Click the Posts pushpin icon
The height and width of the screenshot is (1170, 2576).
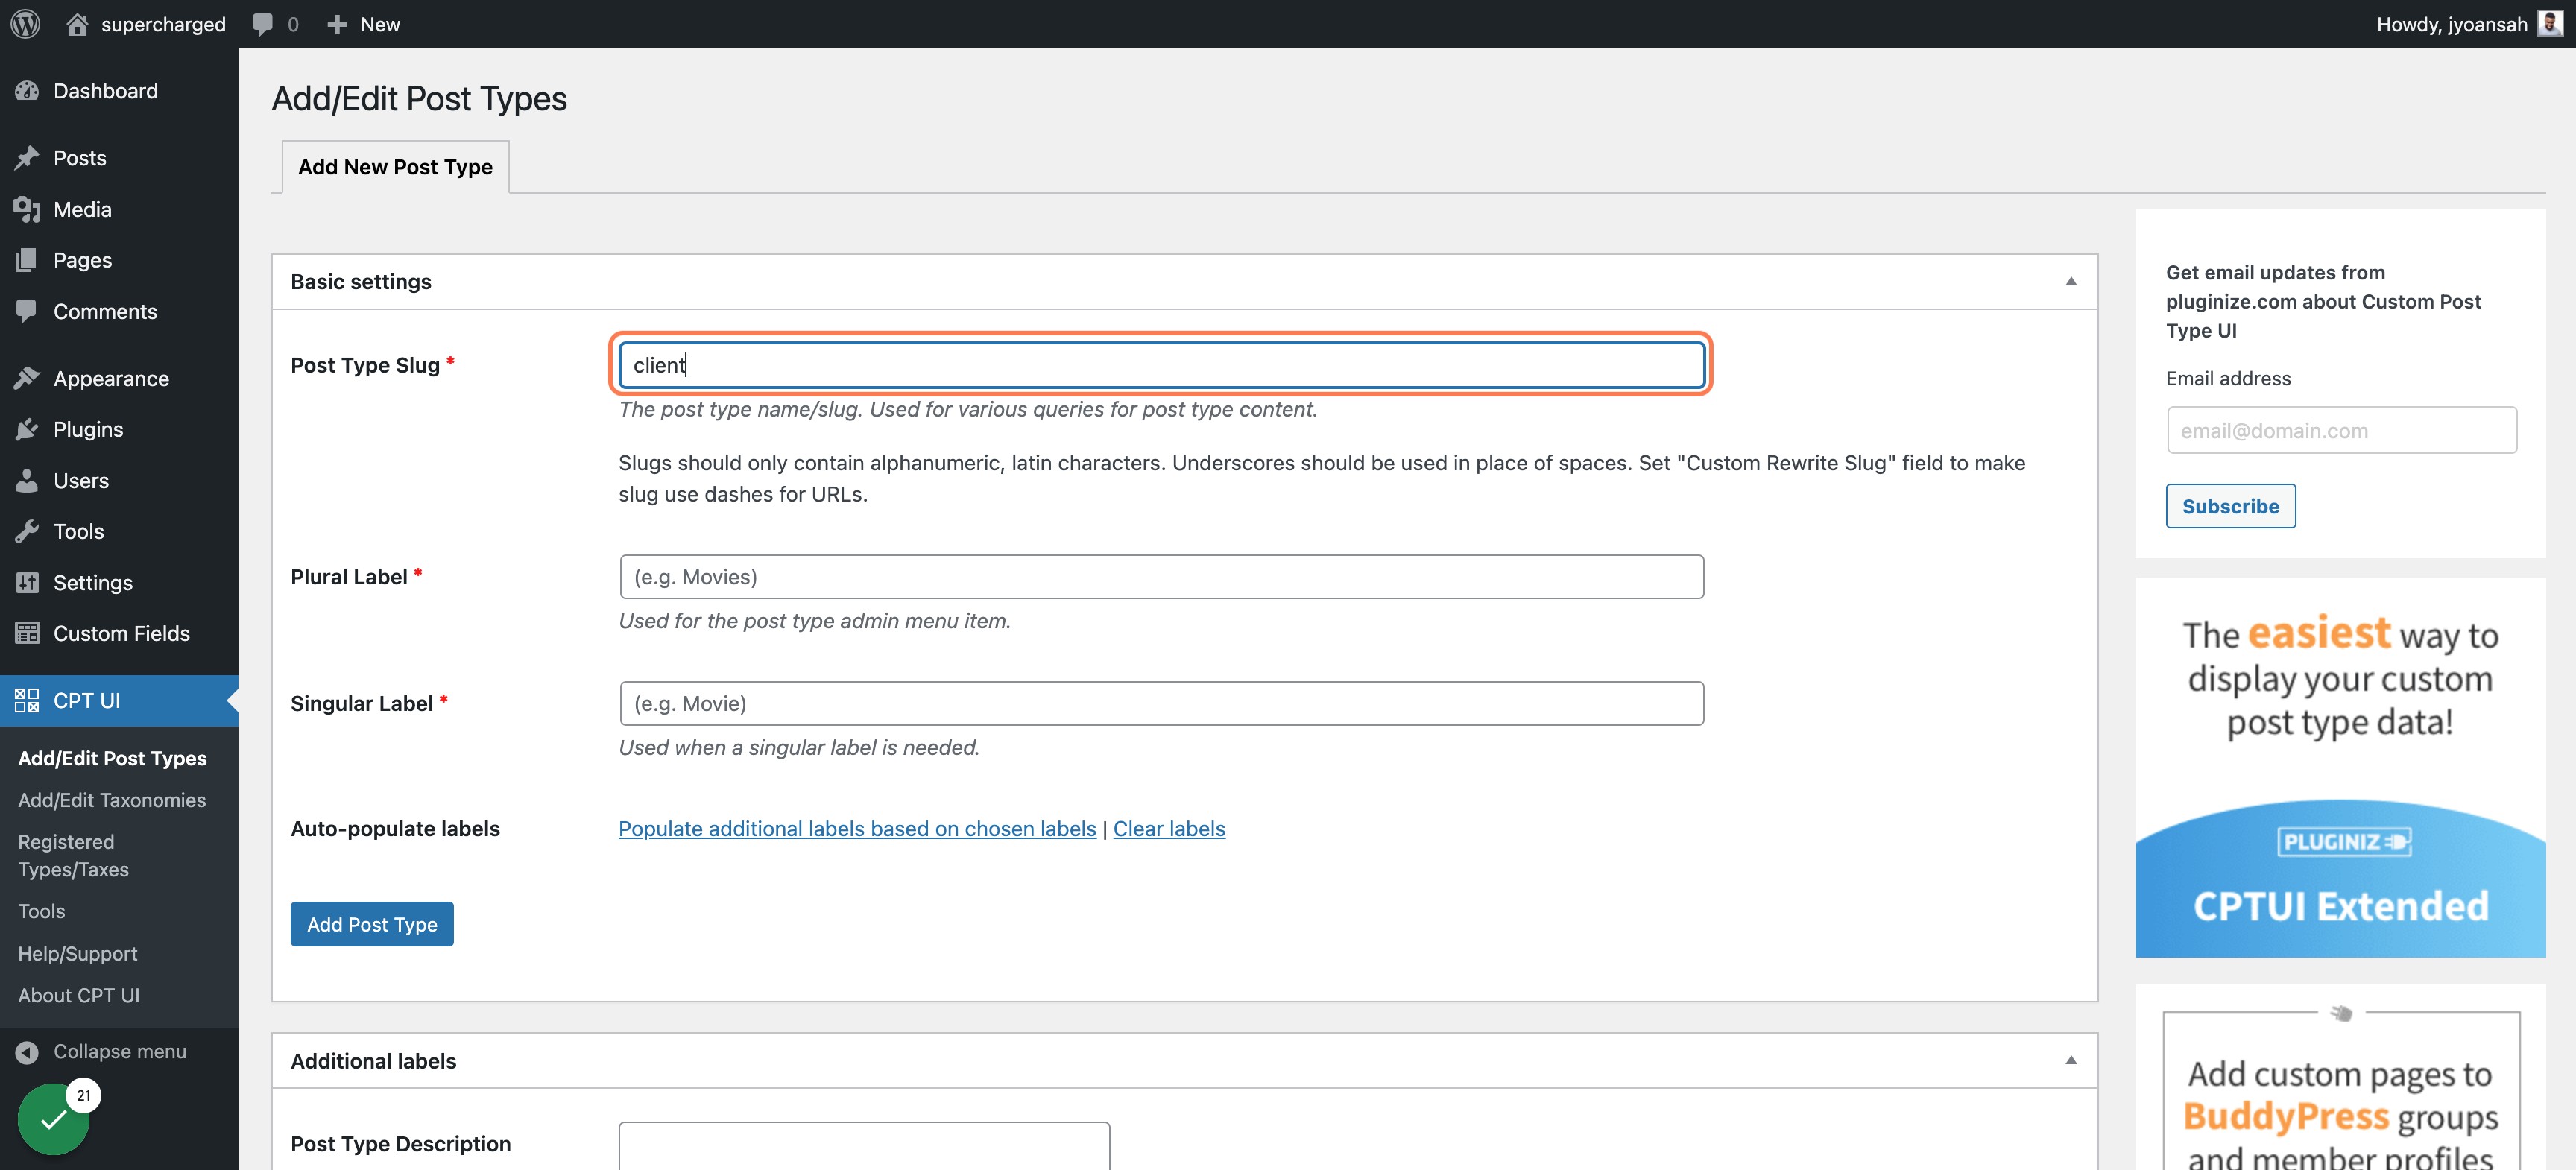pos(27,158)
